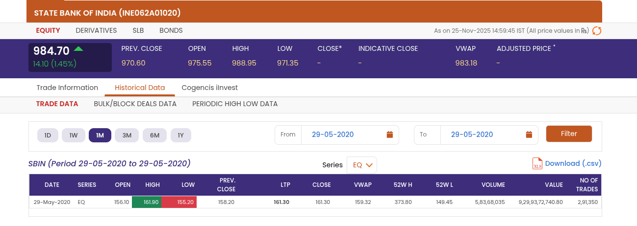This screenshot has height=226, width=637.
Task: Expand the Series EQ dropdown
Action: tap(362, 165)
